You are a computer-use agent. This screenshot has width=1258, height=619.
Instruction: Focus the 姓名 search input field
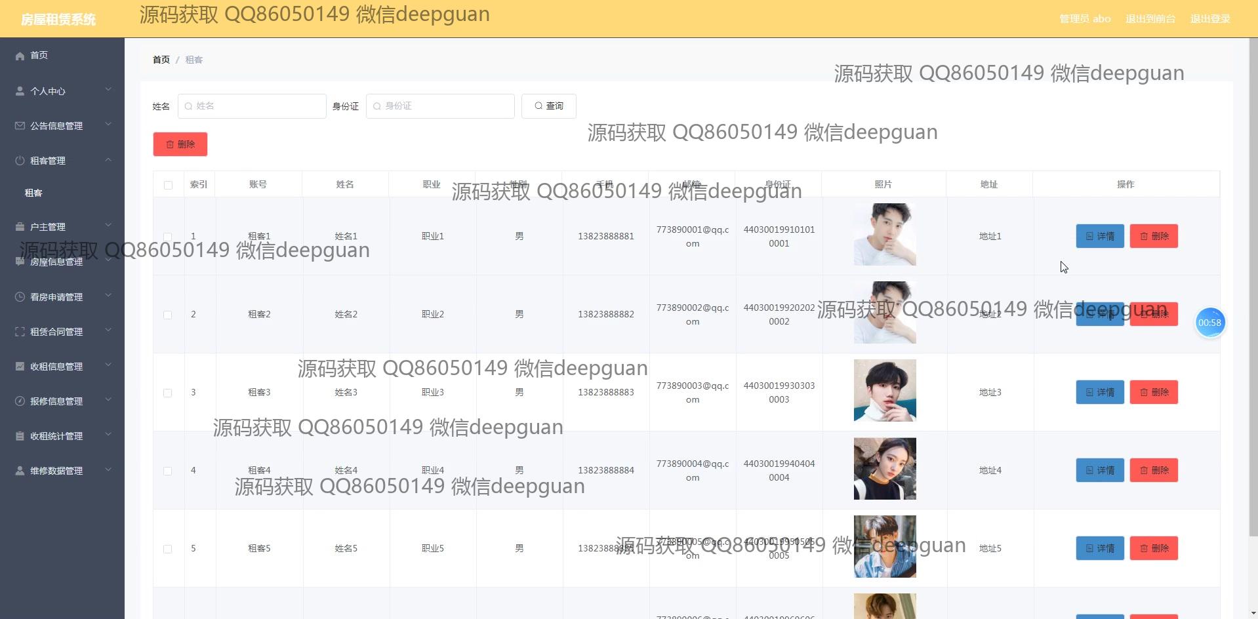(x=252, y=106)
